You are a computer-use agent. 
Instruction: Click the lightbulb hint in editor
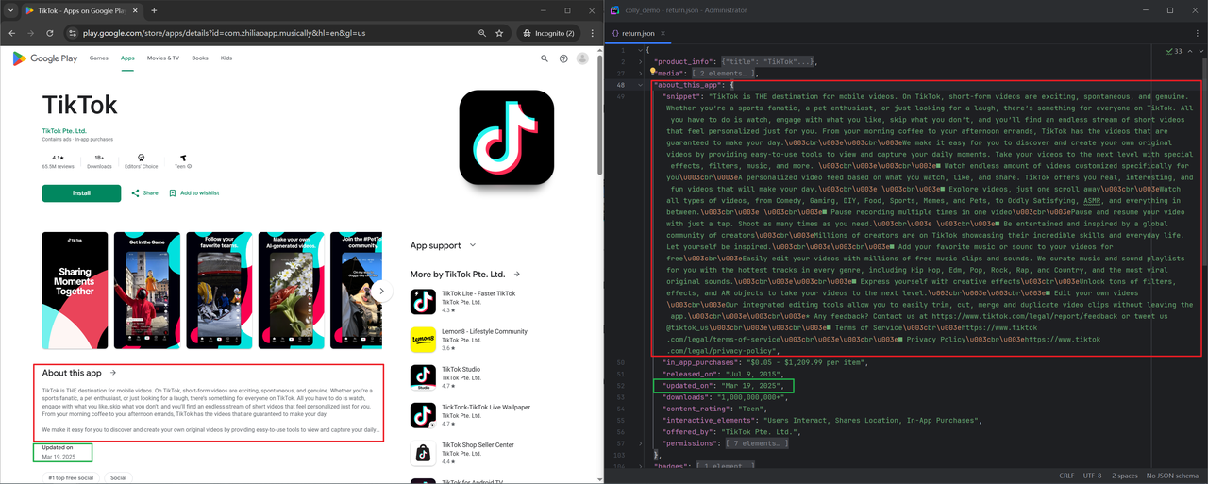click(x=652, y=72)
